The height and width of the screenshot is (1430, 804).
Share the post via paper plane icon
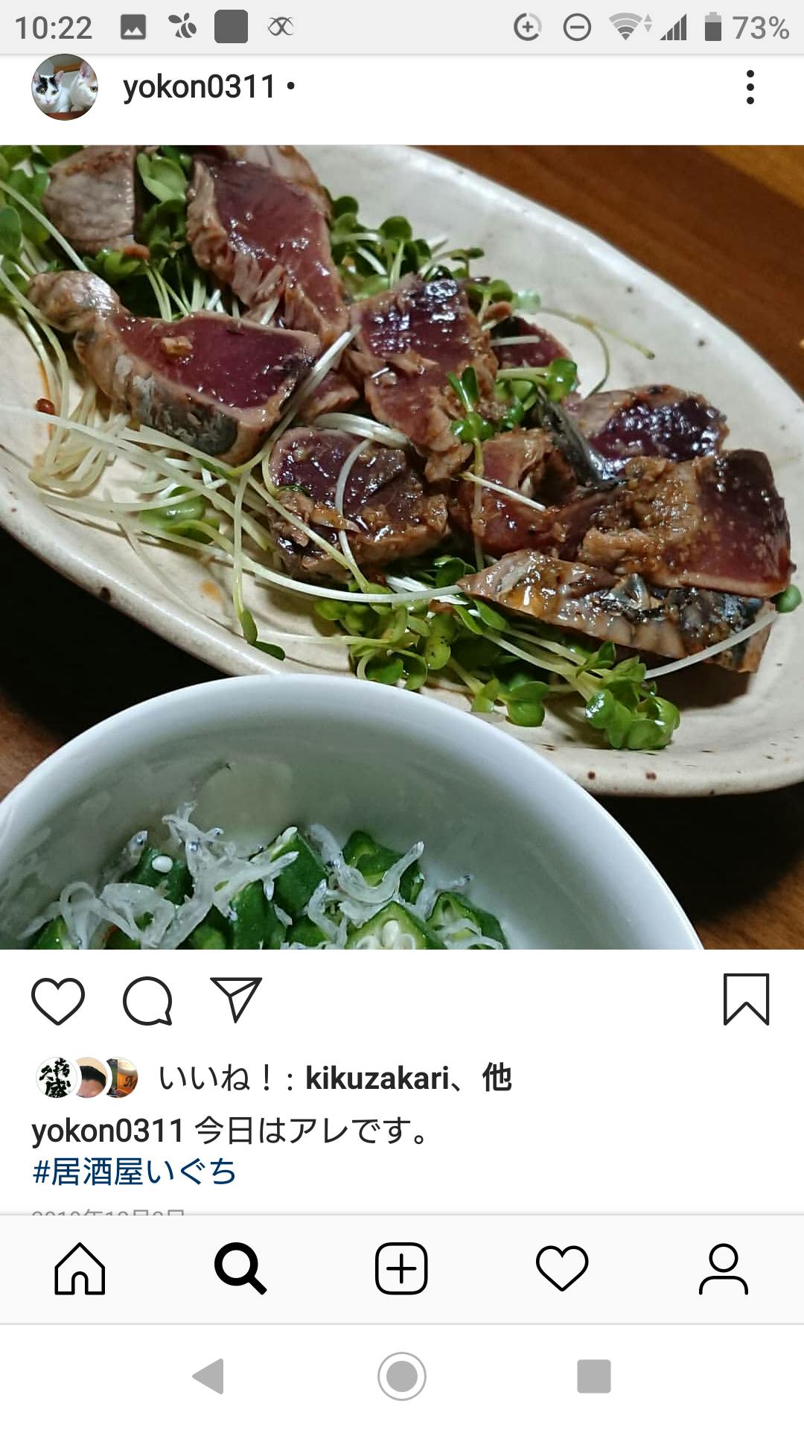tap(237, 1000)
